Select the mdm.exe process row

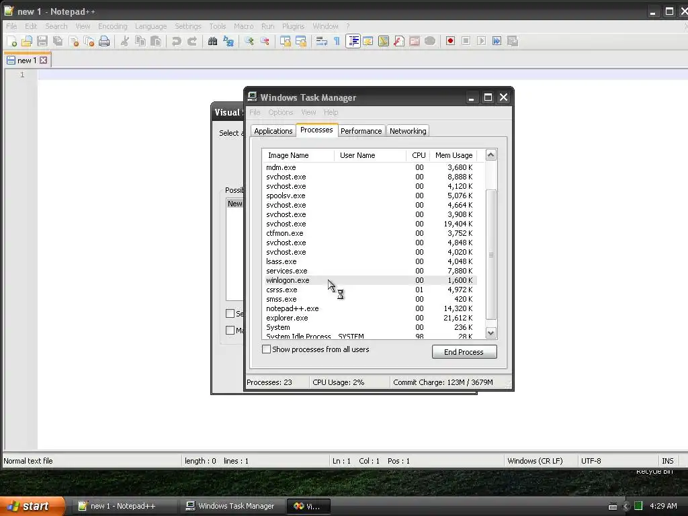(370, 167)
